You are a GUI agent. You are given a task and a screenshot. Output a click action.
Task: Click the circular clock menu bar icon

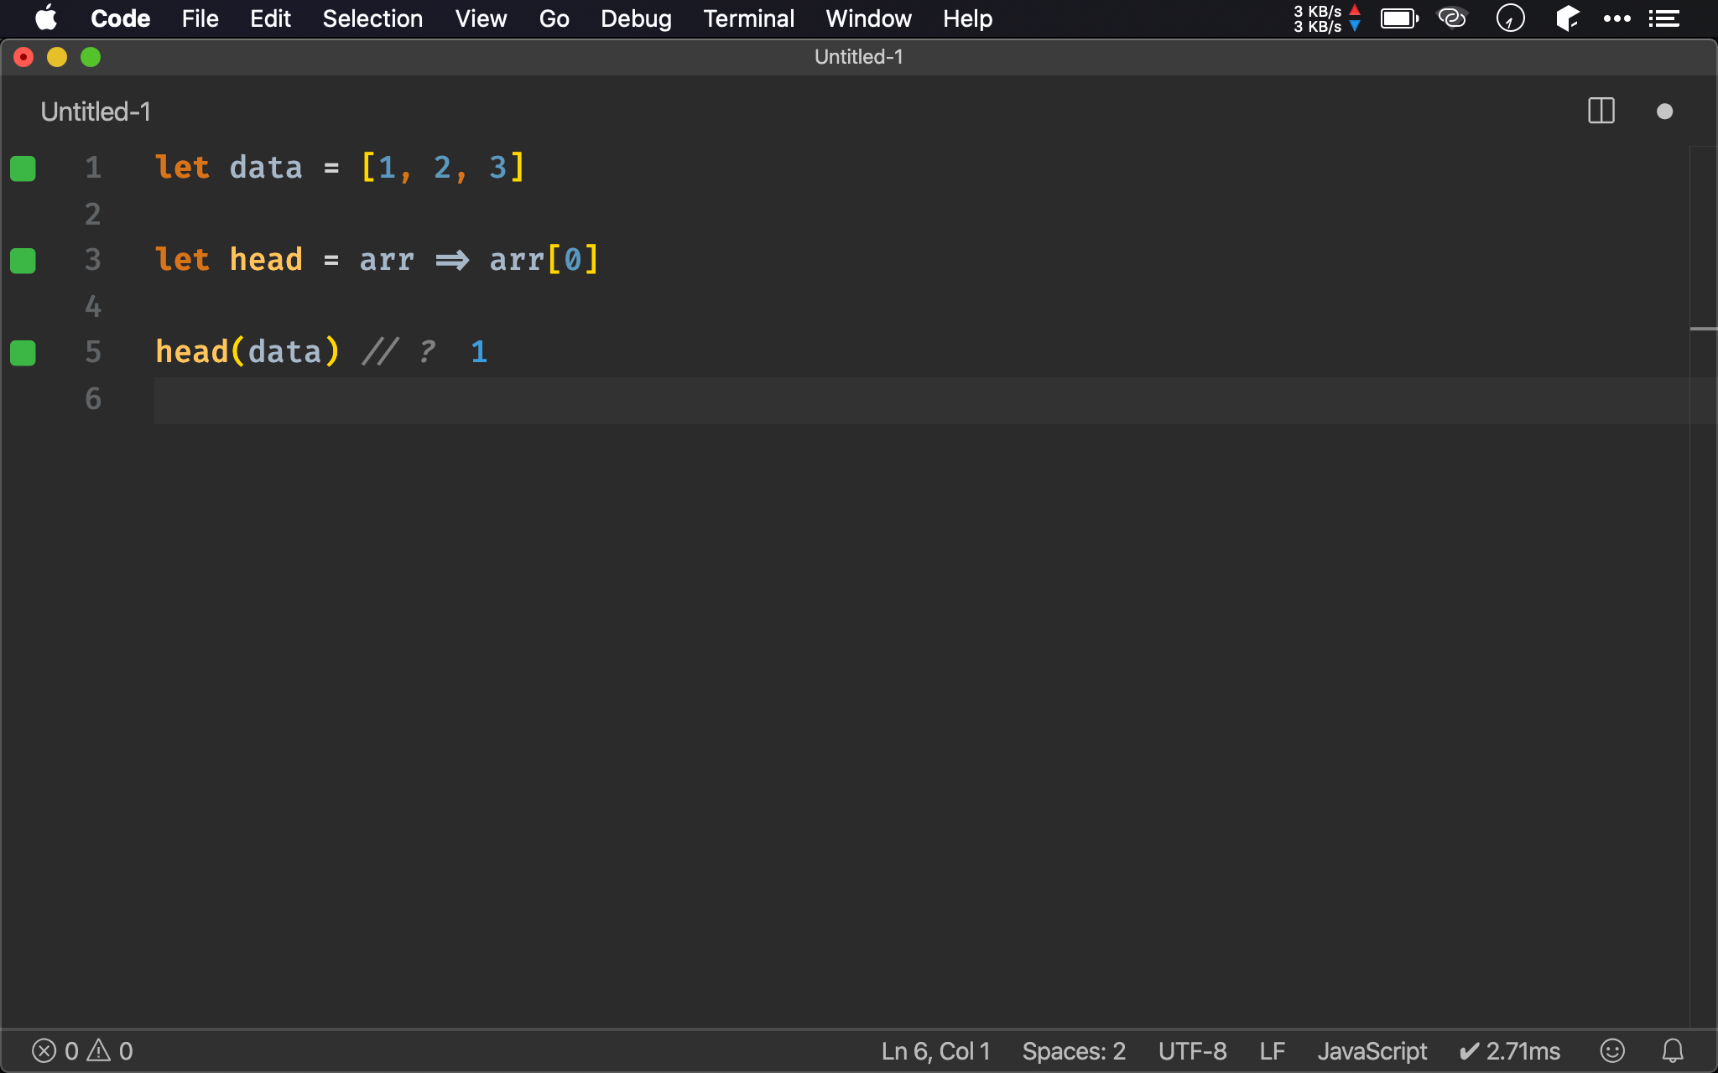pos(1510,18)
